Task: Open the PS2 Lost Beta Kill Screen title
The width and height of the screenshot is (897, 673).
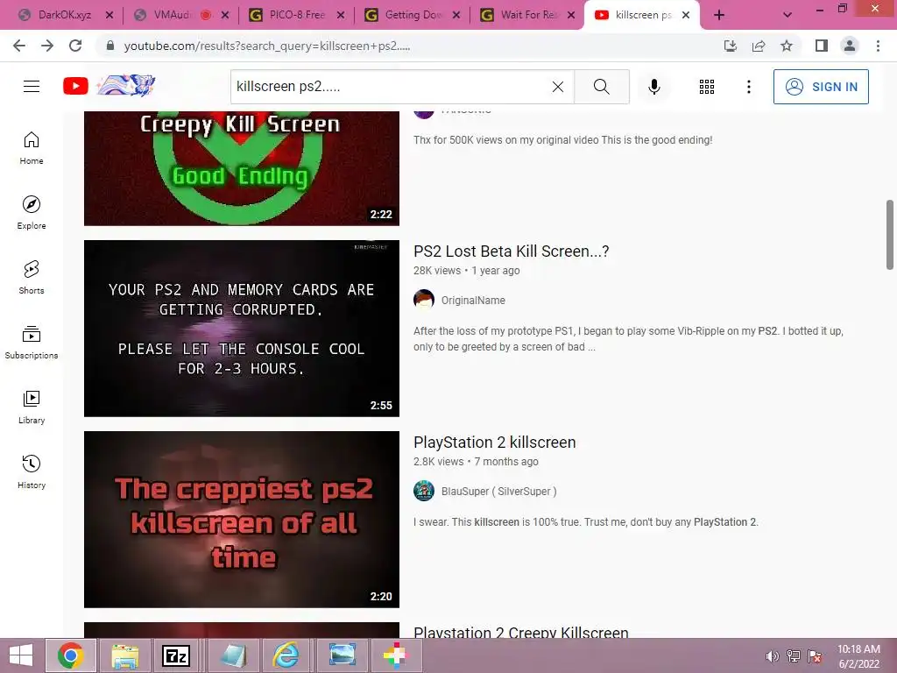Action: pos(511,251)
